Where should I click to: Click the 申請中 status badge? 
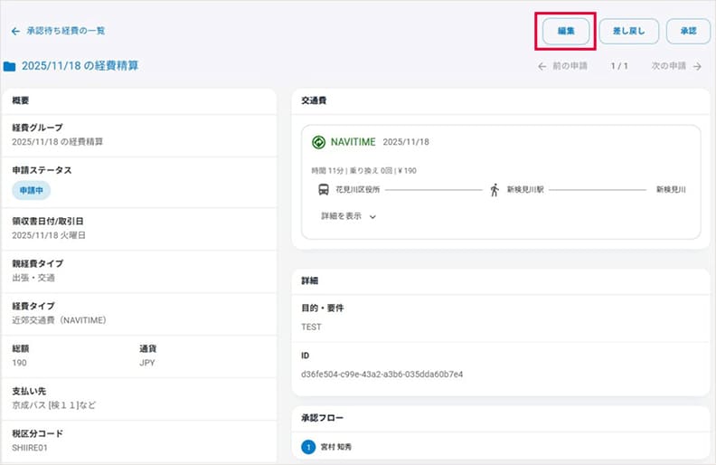[x=31, y=190]
